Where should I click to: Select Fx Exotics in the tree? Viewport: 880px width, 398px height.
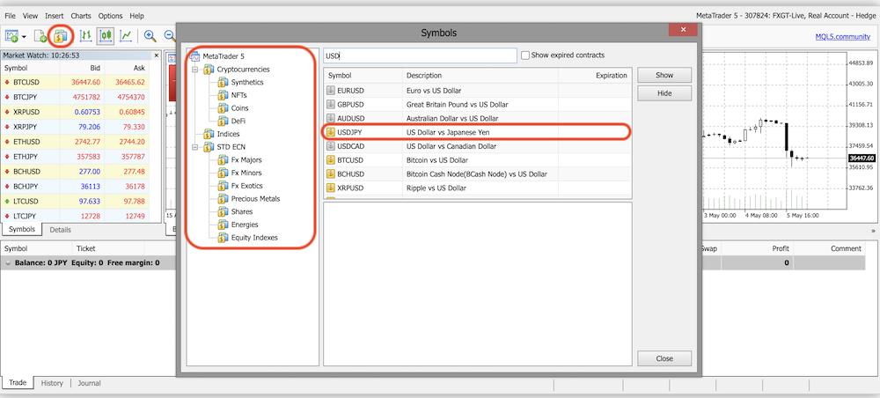point(246,186)
